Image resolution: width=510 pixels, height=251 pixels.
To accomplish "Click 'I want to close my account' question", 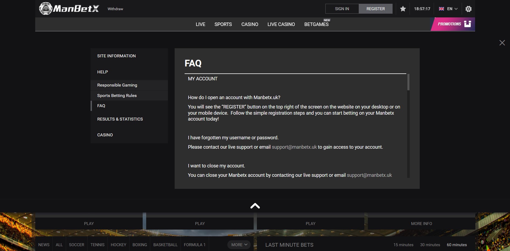I will click(216, 166).
